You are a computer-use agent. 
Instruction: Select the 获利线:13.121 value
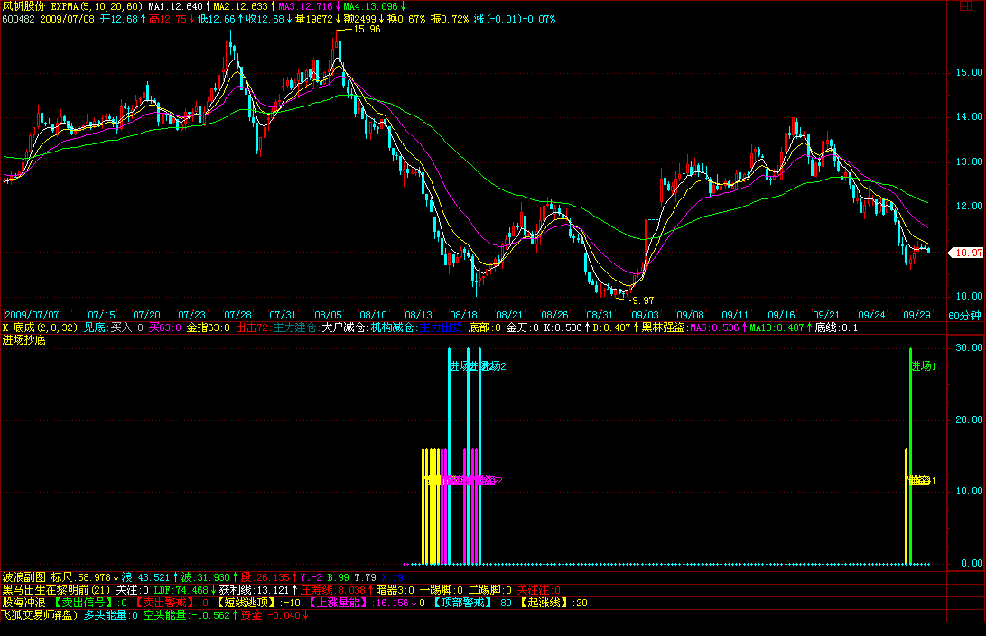(254, 589)
